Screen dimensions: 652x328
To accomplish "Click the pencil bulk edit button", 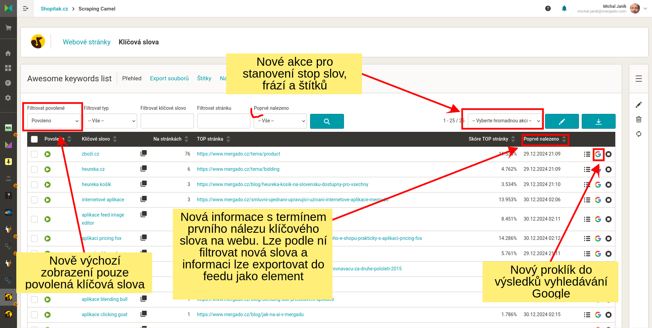I will [562, 121].
